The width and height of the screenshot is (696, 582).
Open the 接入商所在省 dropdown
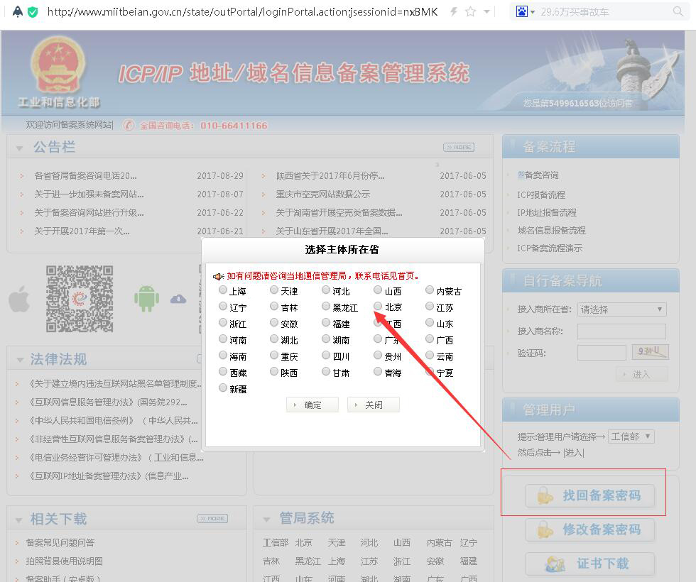pyautogui.click(x=621, y=309)
